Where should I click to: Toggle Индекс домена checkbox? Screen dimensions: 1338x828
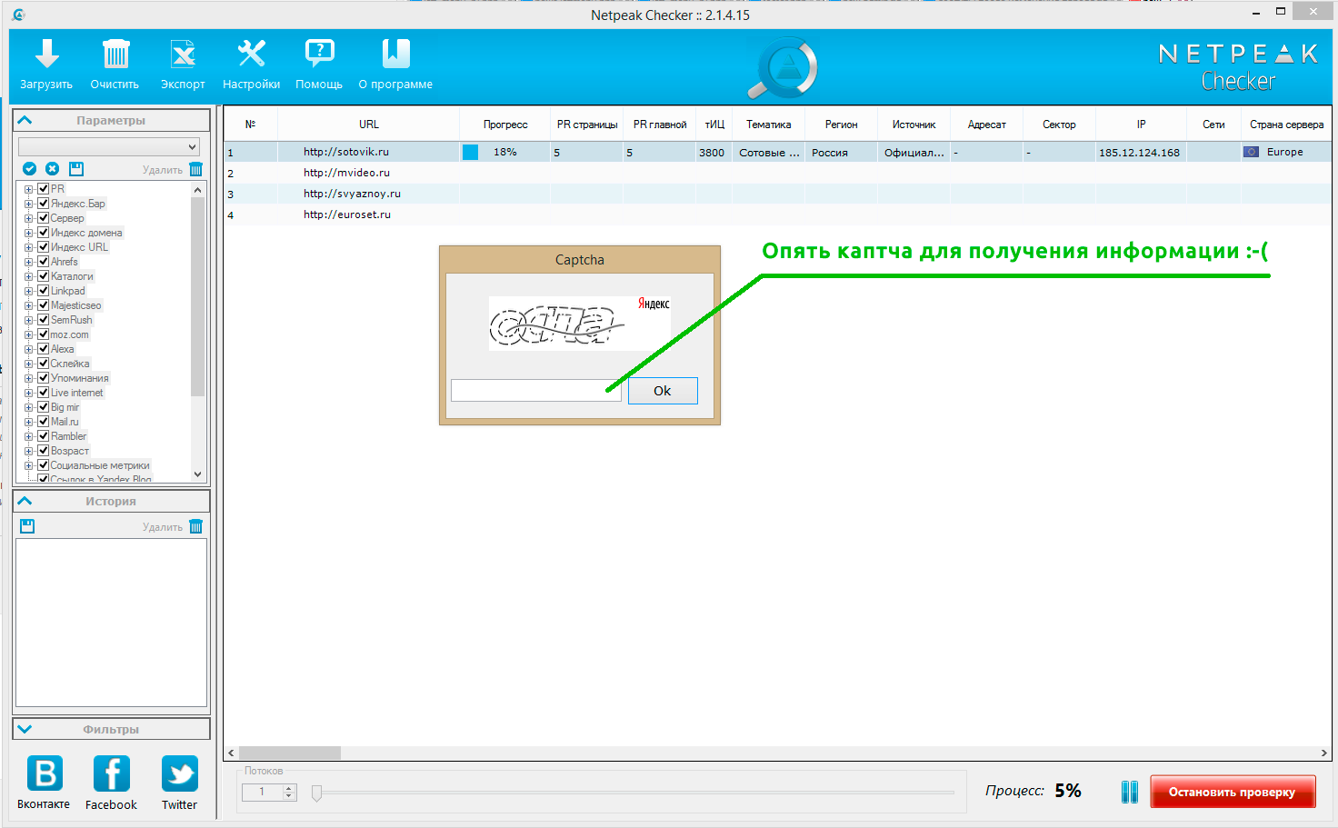pos(43,233)
